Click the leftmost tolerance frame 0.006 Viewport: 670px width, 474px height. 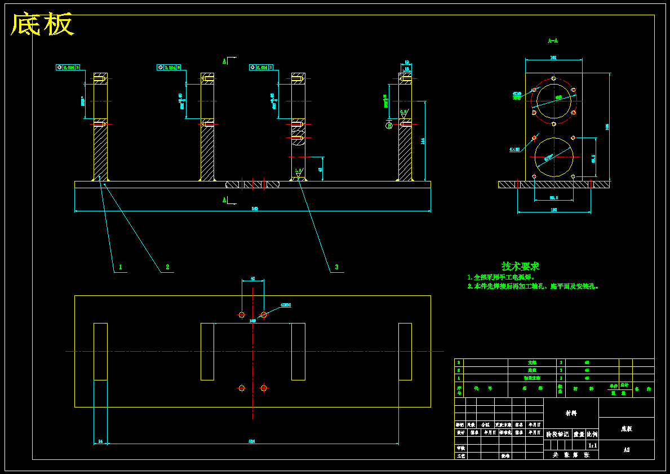pyautogui.click(x=68, y=67)
